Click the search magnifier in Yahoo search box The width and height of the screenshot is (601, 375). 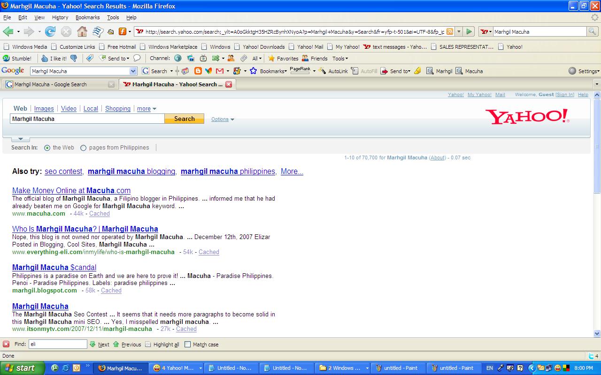(x=593, y=31)
